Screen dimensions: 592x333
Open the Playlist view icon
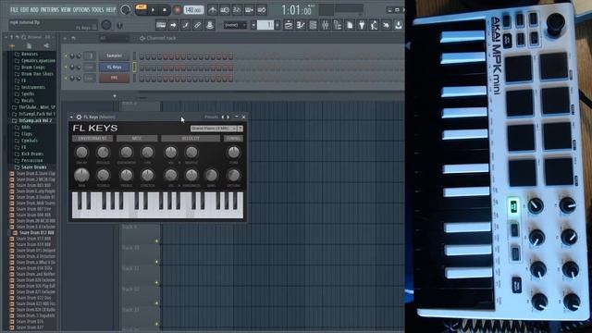[x=289, y=25]
